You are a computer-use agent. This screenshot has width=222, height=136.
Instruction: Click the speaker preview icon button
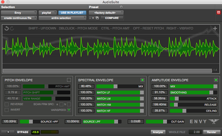pyautogui.click(x=8, y=132)
